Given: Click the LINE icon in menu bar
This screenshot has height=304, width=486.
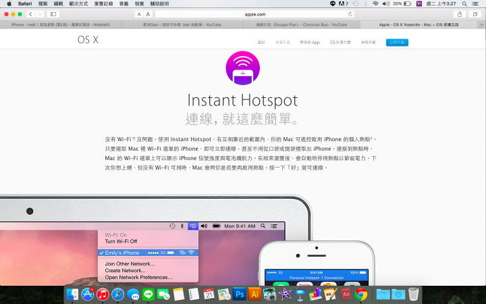Looking at the screenshot, I should pos(333,4).
